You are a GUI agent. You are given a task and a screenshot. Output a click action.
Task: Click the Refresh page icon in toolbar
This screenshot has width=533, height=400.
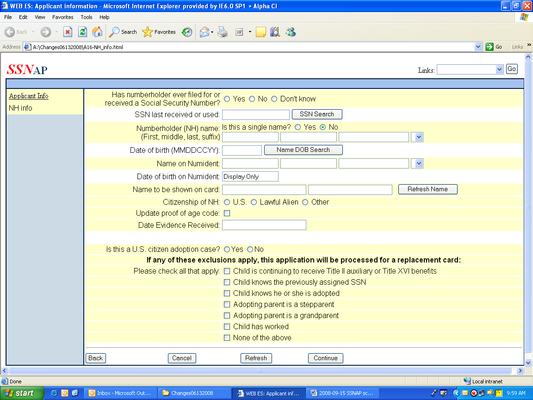point(82,32)
